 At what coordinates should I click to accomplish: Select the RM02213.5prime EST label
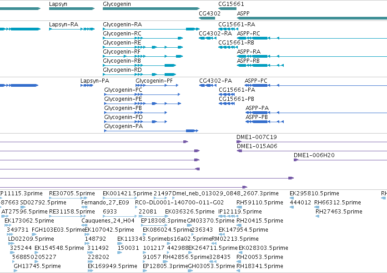pos(235,239)
